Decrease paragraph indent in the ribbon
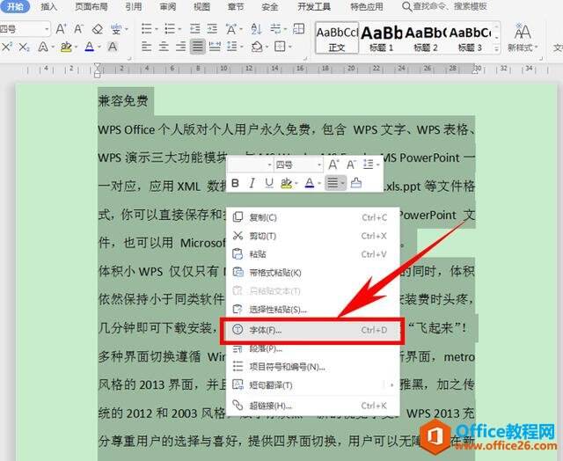563x461 pixels. point(195,29)
